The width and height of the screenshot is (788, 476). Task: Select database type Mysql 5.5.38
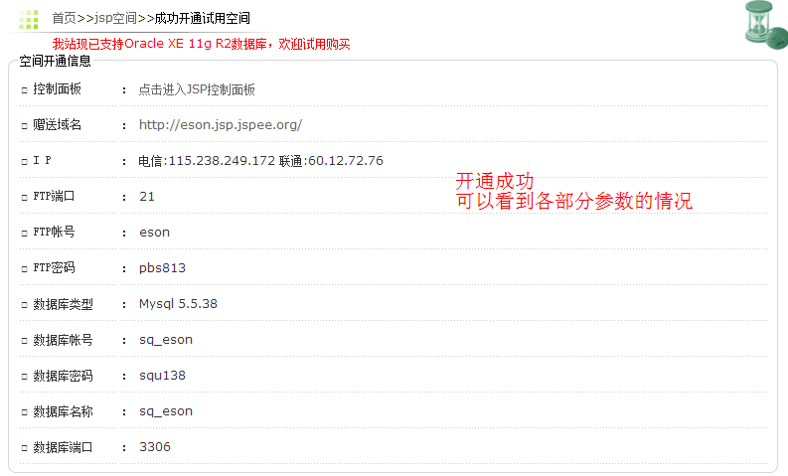coord(178,304)
